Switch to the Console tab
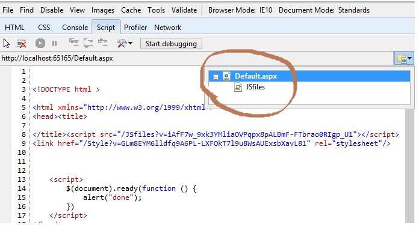The height and width of the screenshot is (225, 419). pos(75,28)
